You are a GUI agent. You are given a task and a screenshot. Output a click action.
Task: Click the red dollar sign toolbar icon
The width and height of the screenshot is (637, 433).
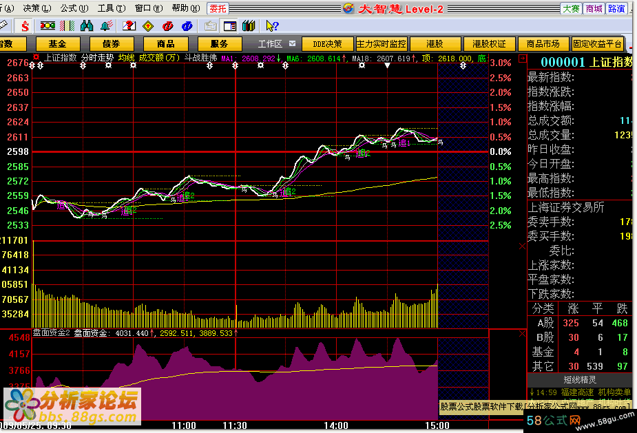click(25, 26)
